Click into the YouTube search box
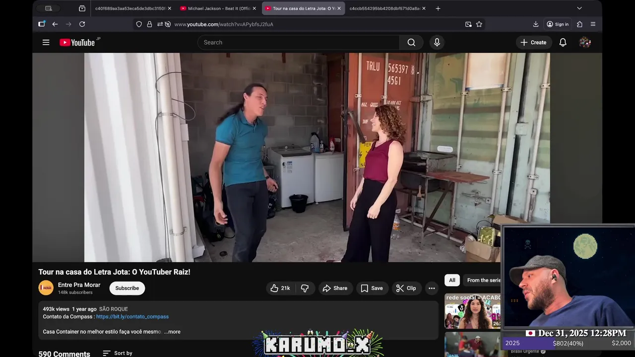The width and height of the screenshot is (635, 357). [298, 43]
